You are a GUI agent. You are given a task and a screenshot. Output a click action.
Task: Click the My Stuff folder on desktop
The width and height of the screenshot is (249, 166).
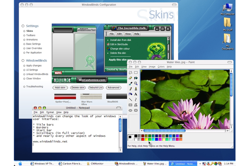227,24
